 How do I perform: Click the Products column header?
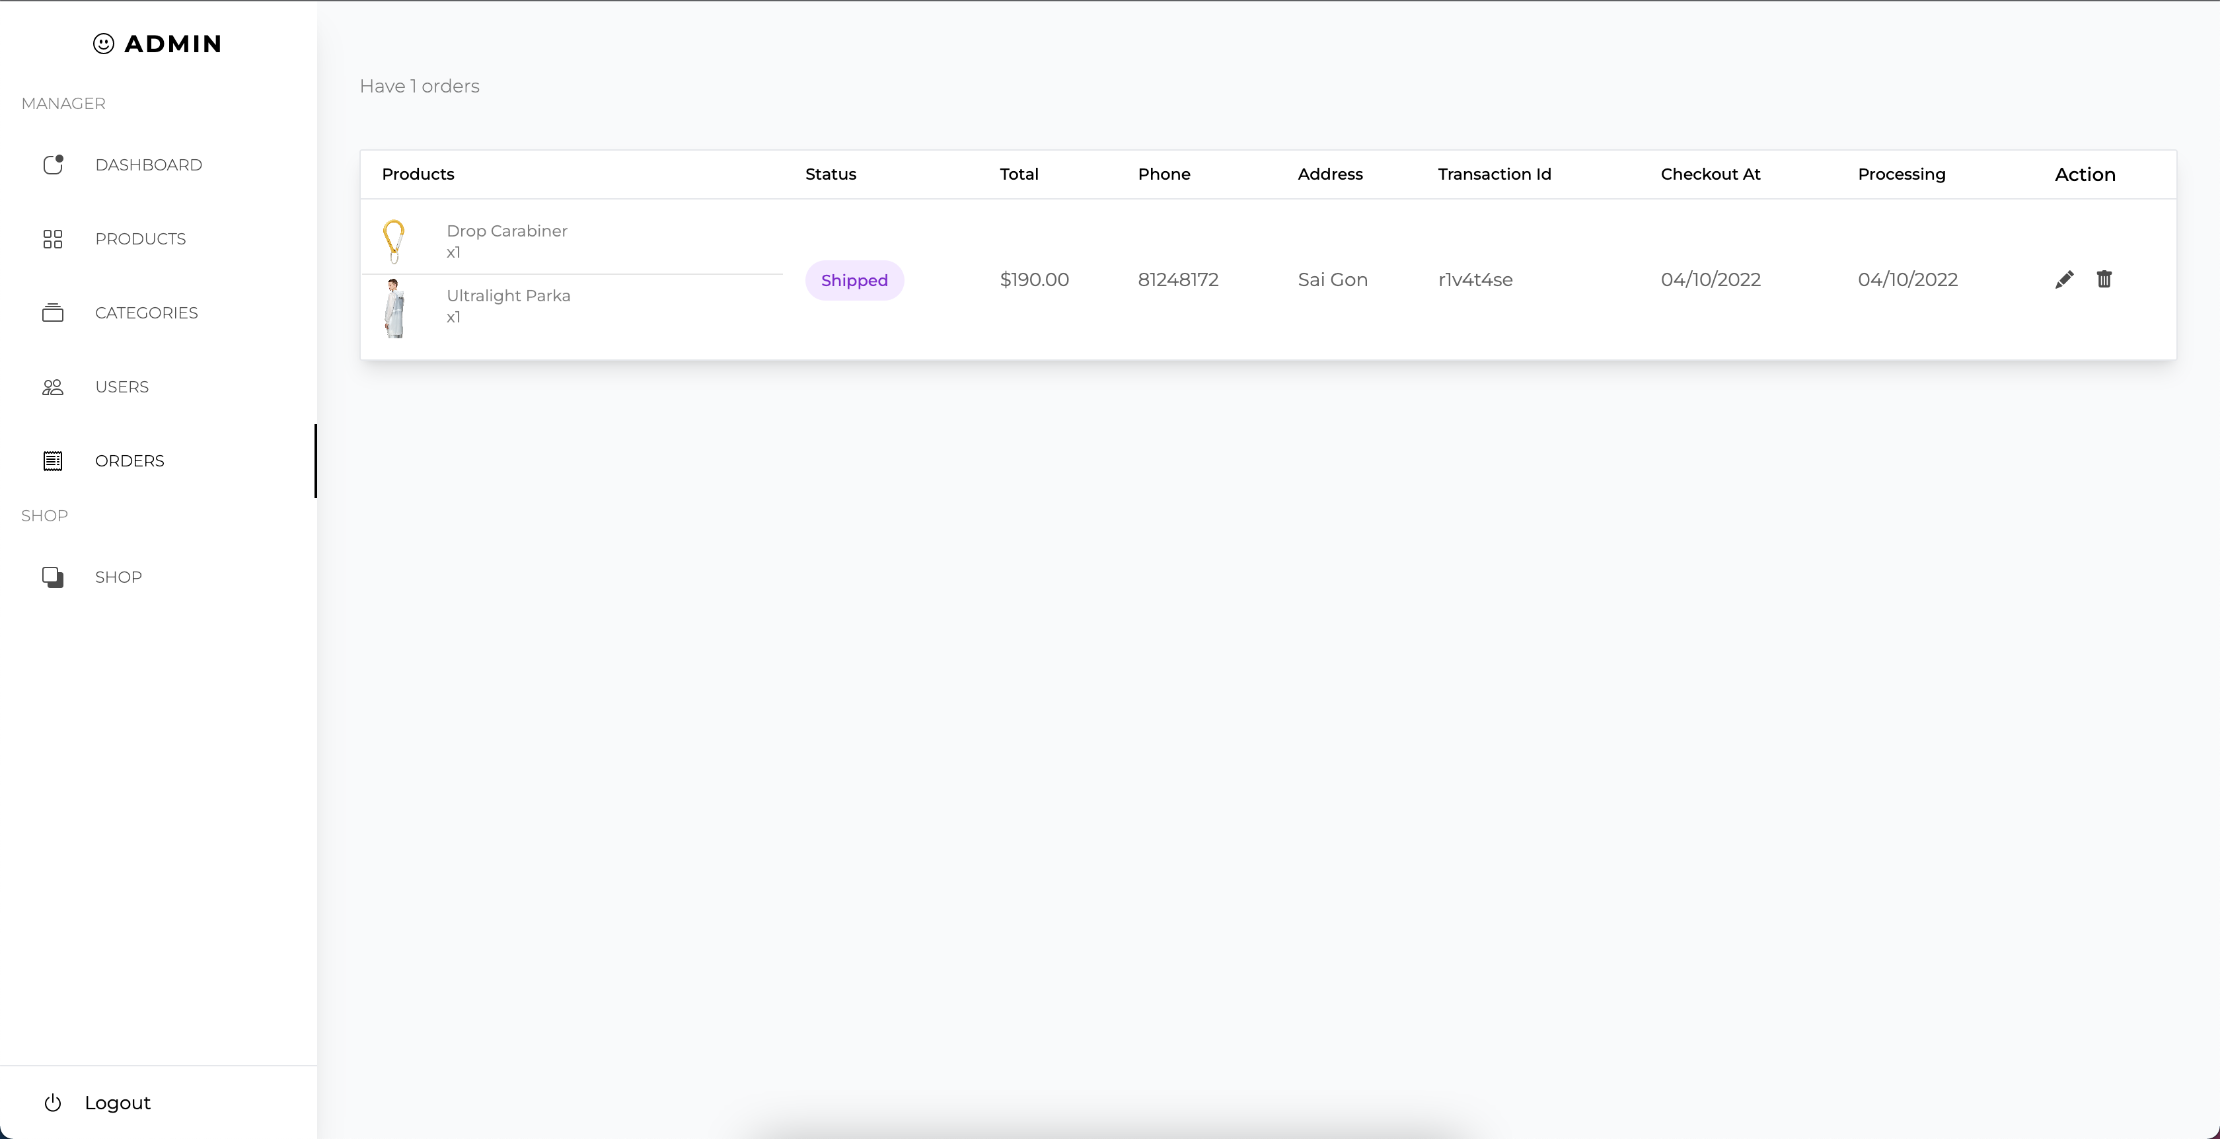point(418,174)
